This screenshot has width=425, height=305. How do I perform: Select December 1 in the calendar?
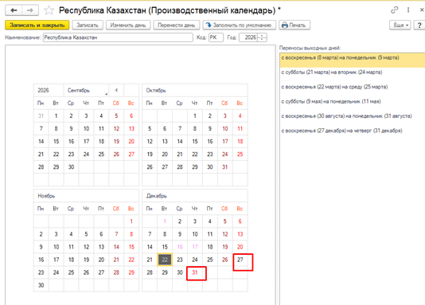click(165, 221)
